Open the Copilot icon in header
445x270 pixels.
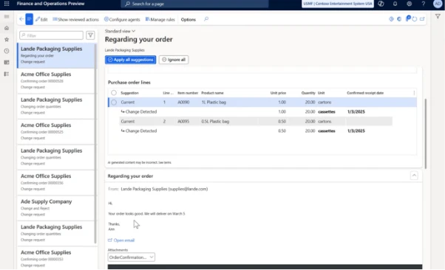point(381,4)
